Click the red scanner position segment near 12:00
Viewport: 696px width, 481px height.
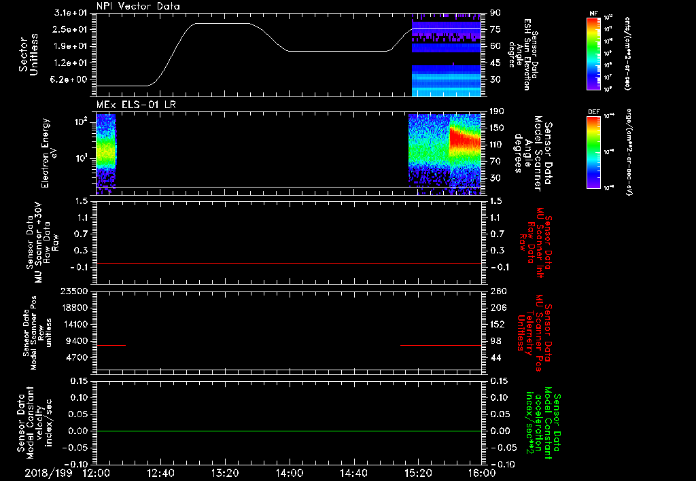tap(111, 345)
